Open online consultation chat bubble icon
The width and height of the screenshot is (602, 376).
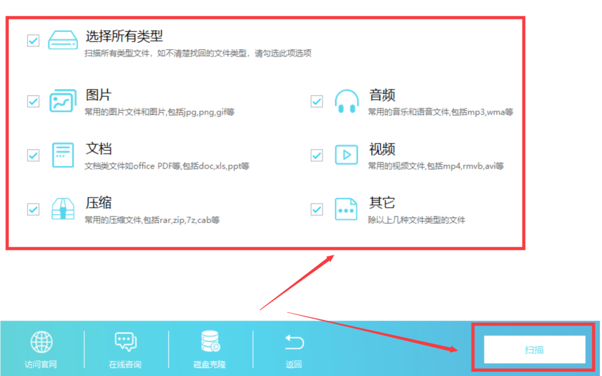click(x=125, y=342)
